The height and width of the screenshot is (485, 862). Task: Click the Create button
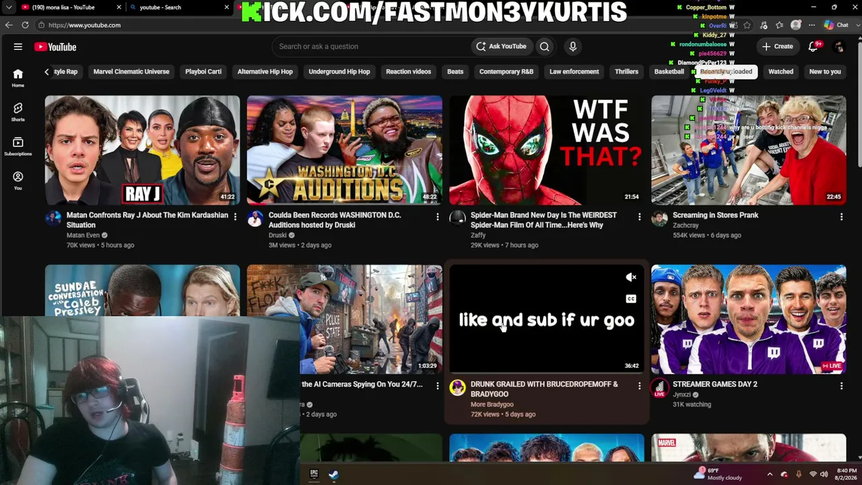pos(777,46)
